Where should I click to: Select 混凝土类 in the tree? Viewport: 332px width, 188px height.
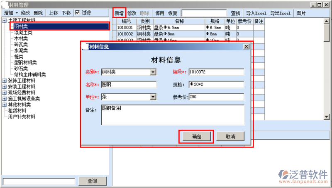pos(23,33)
